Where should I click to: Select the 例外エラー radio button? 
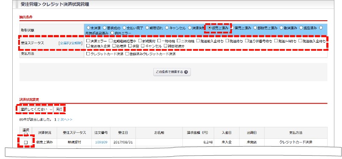112,33
